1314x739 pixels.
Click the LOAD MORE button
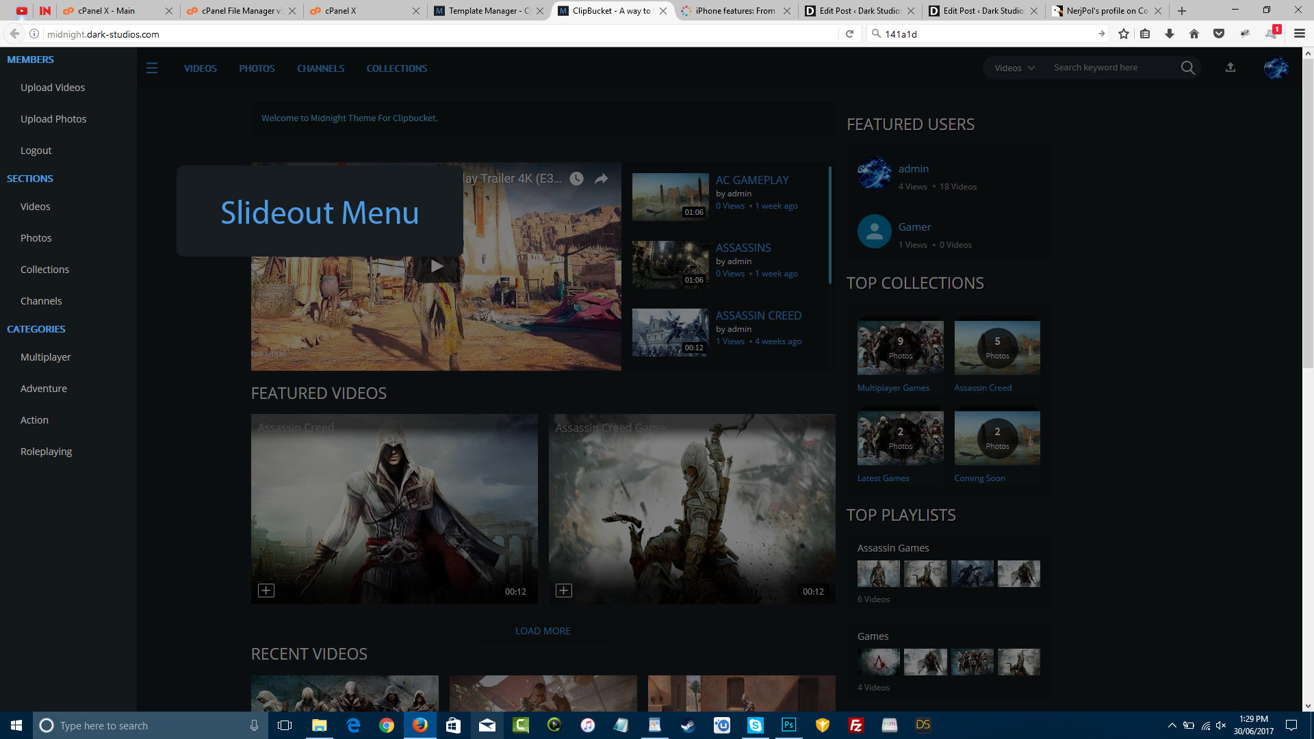[x=543, y=631]
